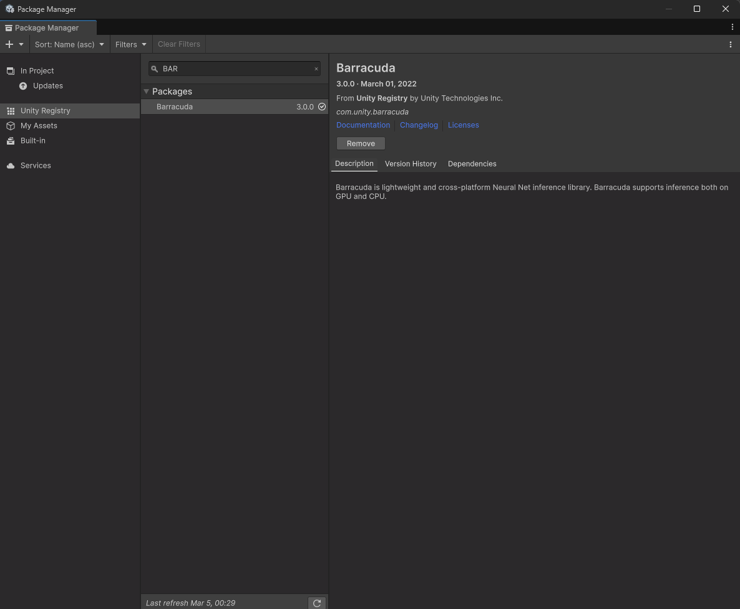
Task: Click the refresh package list icon
Action: 317,603
